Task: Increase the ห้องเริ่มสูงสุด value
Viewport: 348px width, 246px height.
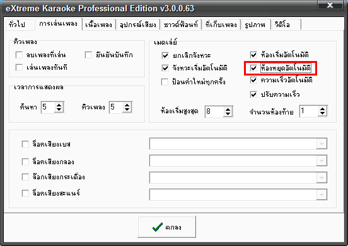Action: pyautogui.click(x=228, y=109)
